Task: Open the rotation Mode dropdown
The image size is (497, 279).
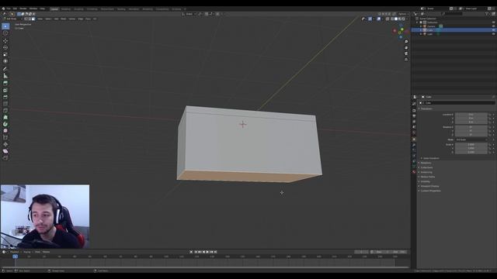Action: [471, 139]
